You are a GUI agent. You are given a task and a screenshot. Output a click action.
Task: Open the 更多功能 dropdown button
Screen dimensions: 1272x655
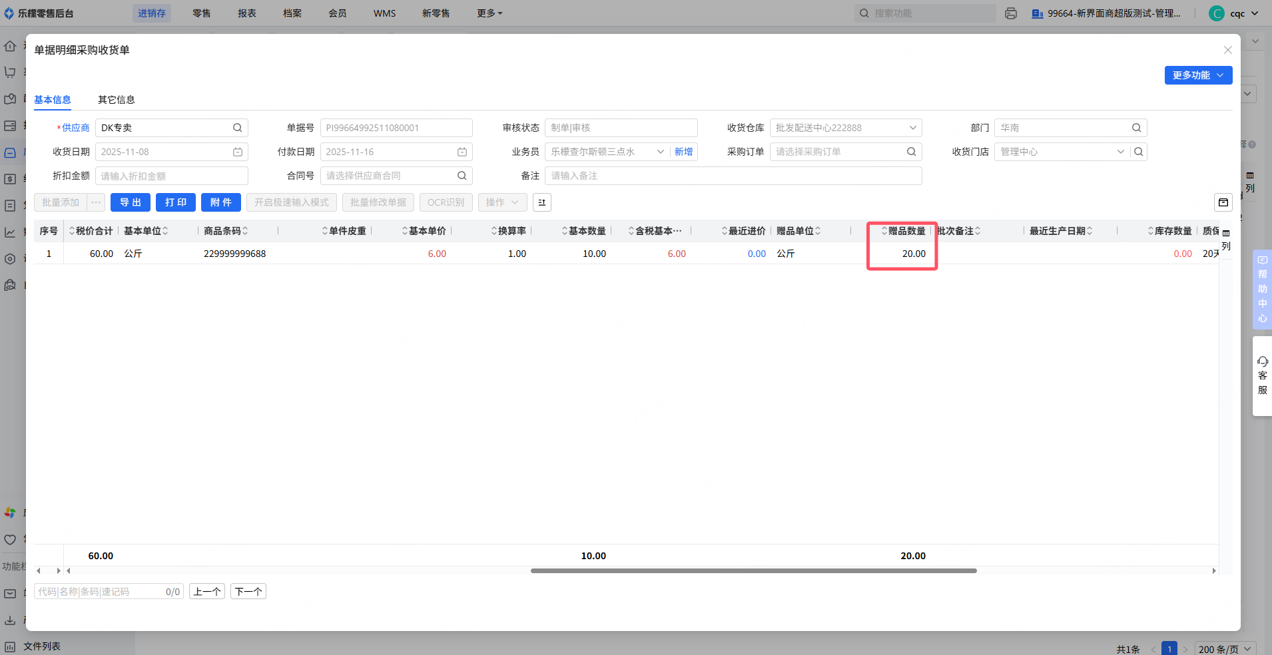click(x=1198, y=75)
